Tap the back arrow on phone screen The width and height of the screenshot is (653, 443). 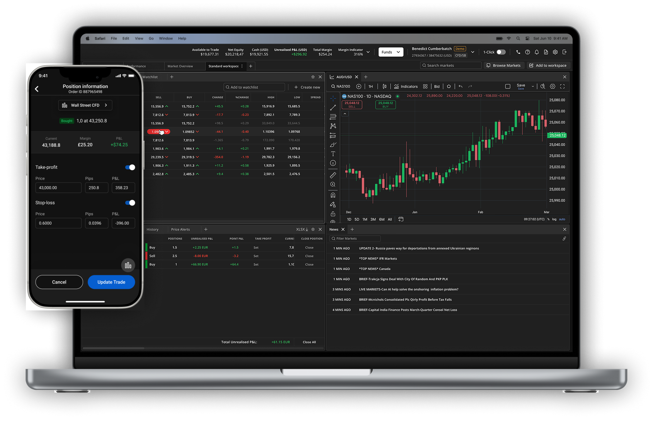coord(37,89)
